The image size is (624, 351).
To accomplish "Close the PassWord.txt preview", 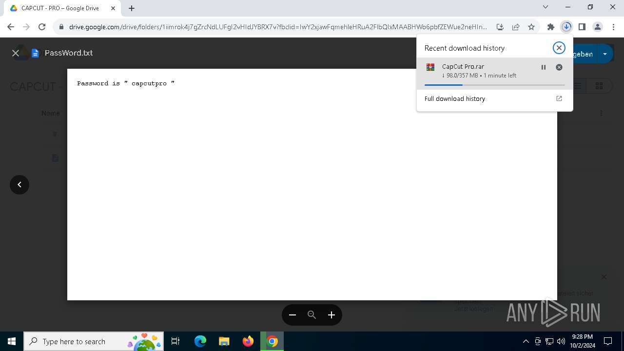I will click(x=16, y=53).
